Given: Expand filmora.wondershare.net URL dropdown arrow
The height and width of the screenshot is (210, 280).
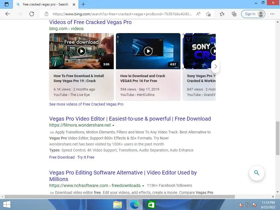Looking at the screenshot, I should point(113,125).
